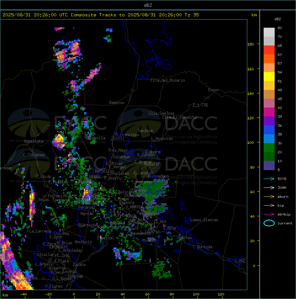Click the orange 57-60 dBZ color swatch
The image size is (296, 299).
[269, 59]
